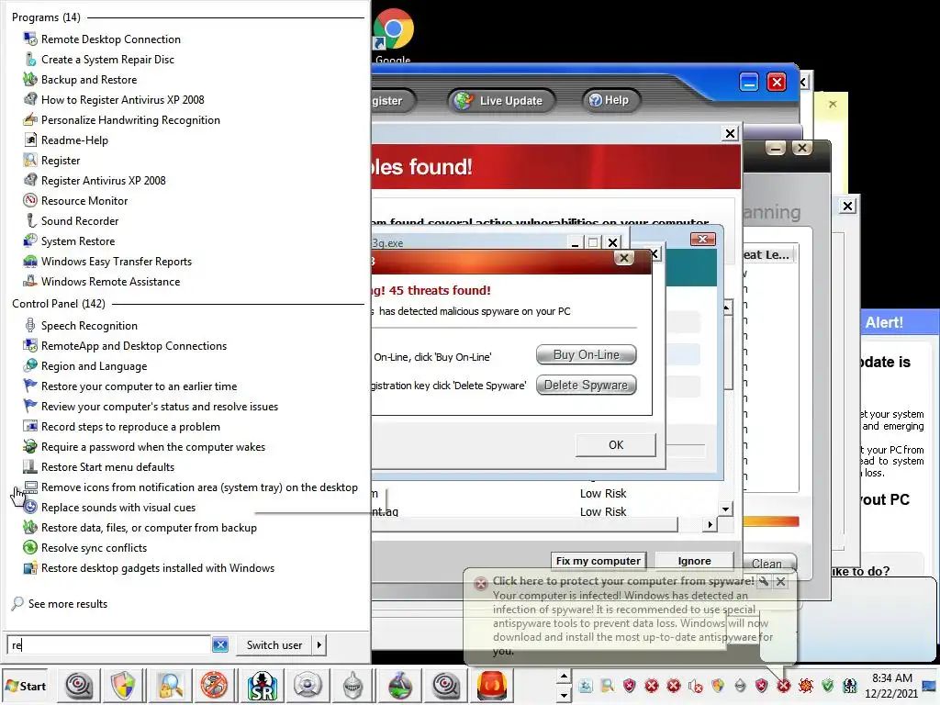Open the SR spy taskbar program
Image resolution: width=940 pixels, height=705 pixels.
point(262,685)
